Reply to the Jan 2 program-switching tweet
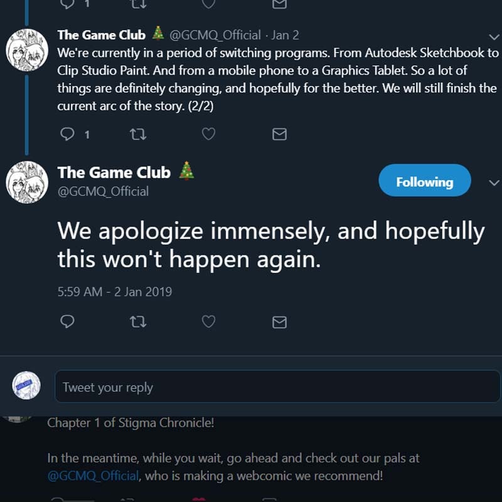502x502 pixels. pyautogui.click(x=67, y=134)
